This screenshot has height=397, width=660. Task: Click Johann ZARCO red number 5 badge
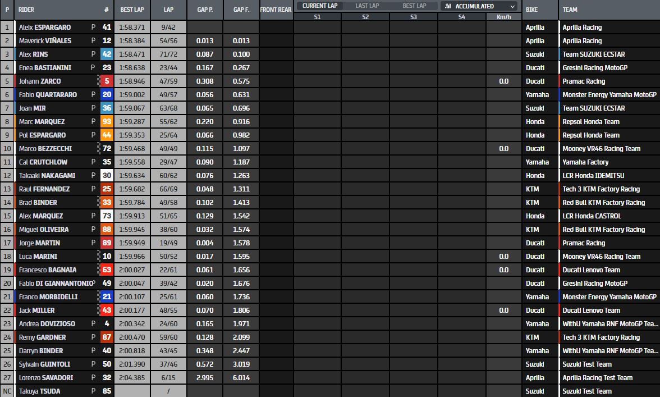tap(107, 81)
